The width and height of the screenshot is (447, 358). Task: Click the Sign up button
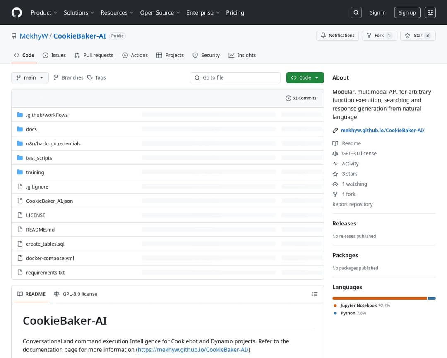407,12
